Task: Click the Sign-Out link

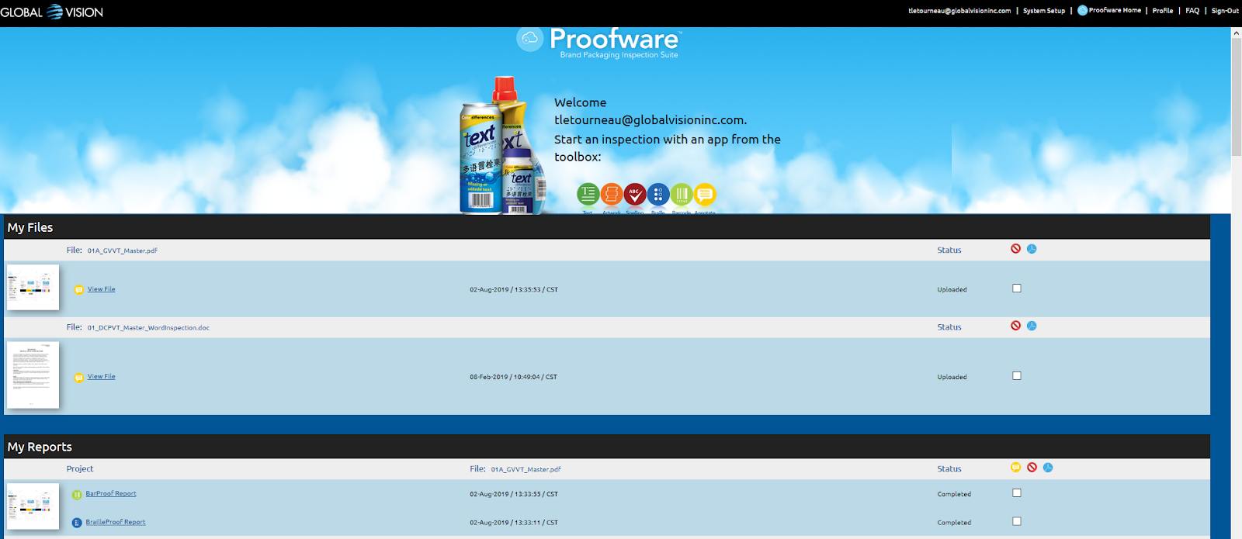Action: pos(1225,11)
